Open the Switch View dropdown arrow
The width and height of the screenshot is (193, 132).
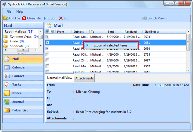pos(167,18)
